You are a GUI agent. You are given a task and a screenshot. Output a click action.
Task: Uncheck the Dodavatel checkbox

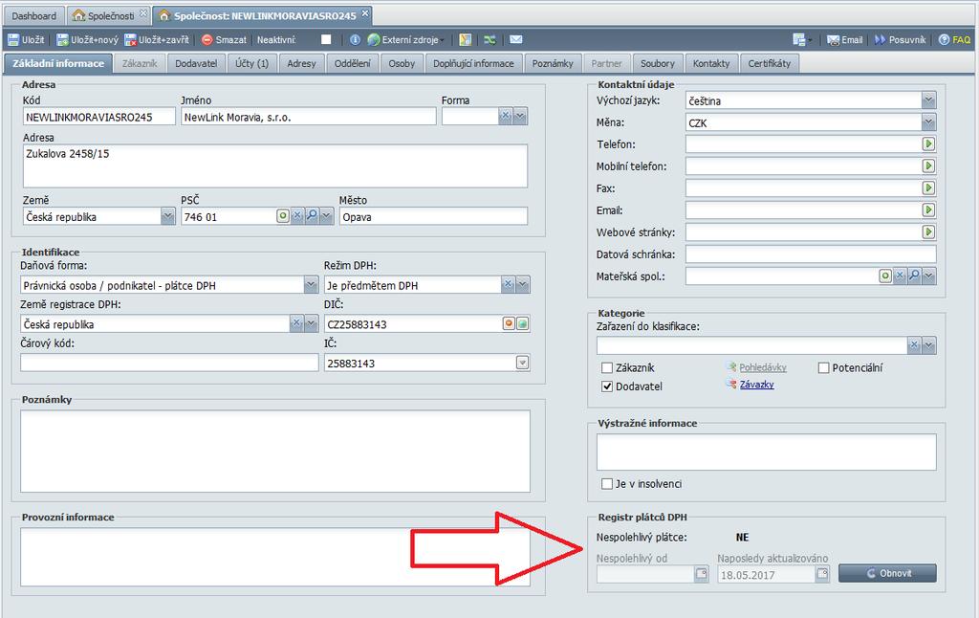606,386
